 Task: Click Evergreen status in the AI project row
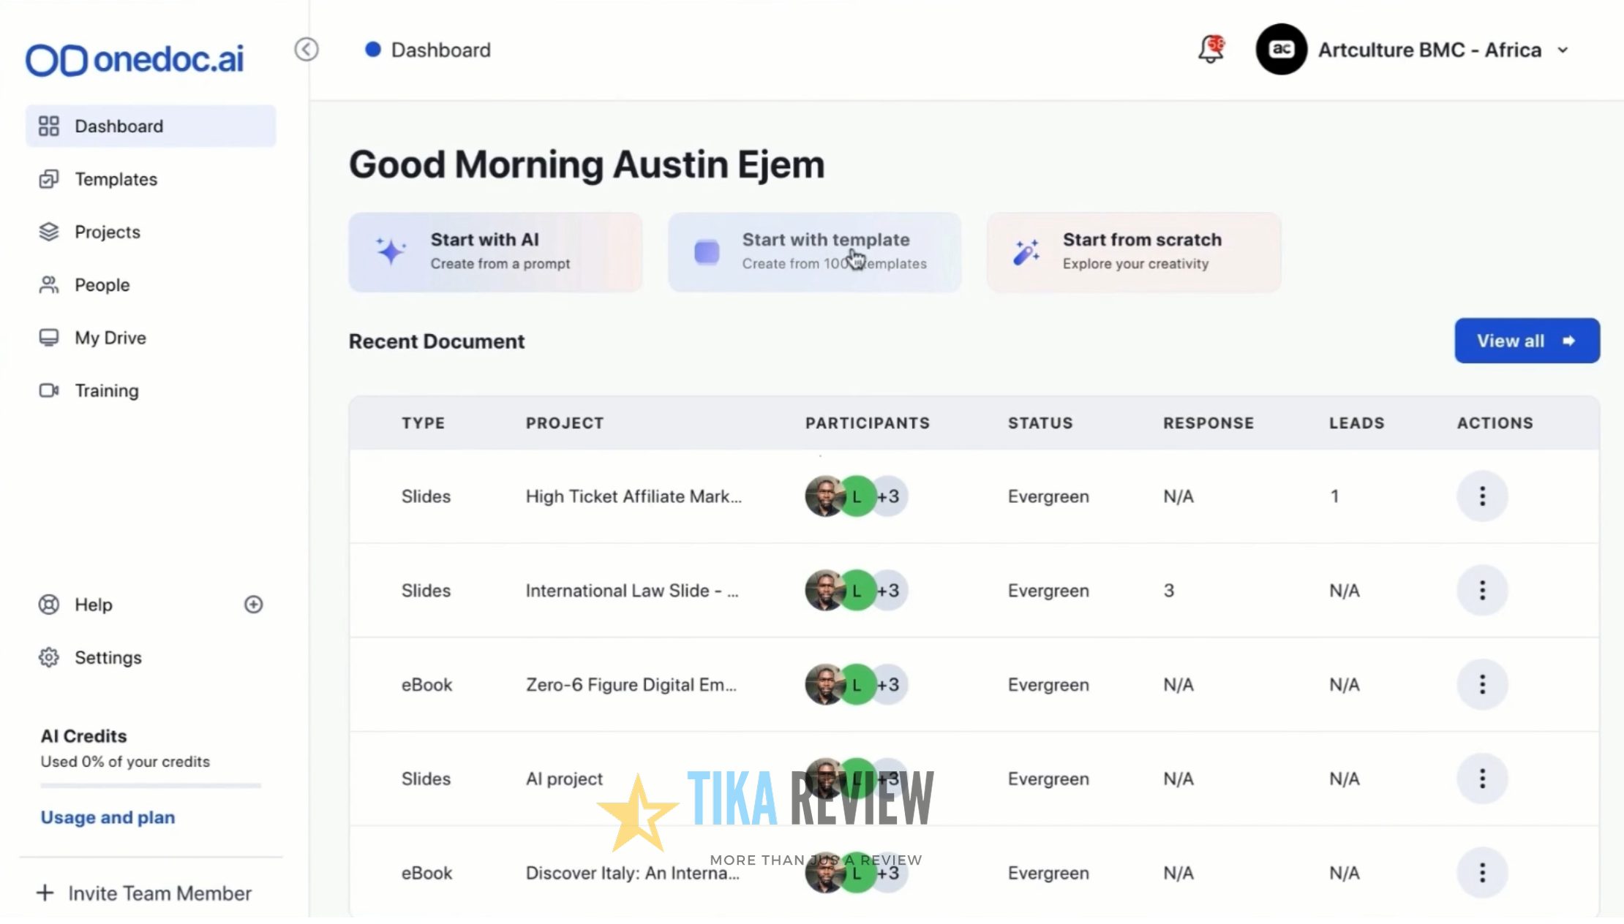tap(1048, 779)
